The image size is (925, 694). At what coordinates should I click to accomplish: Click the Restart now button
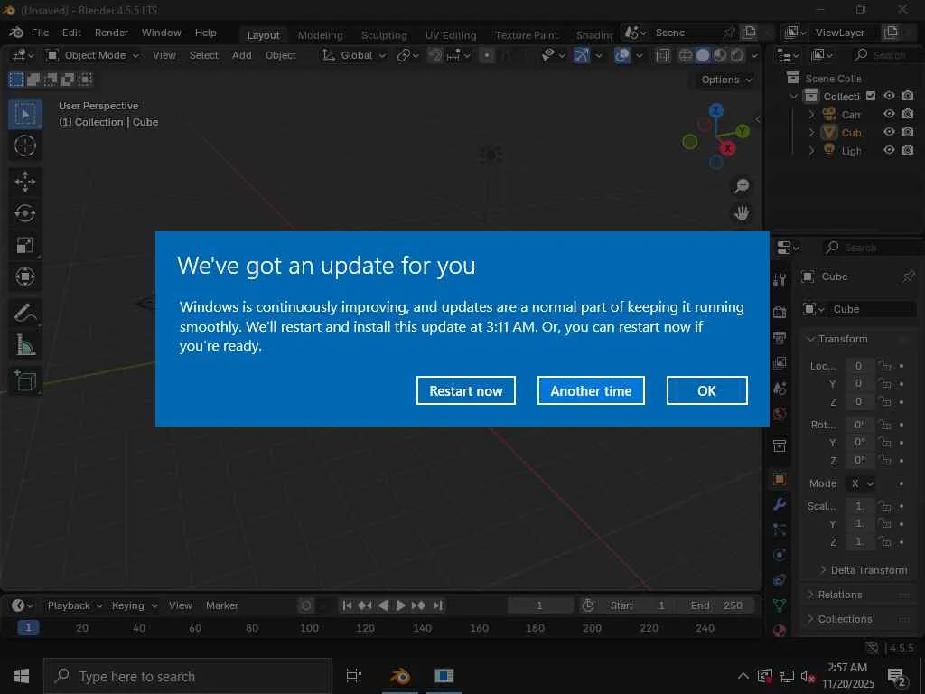coord(465,390)
